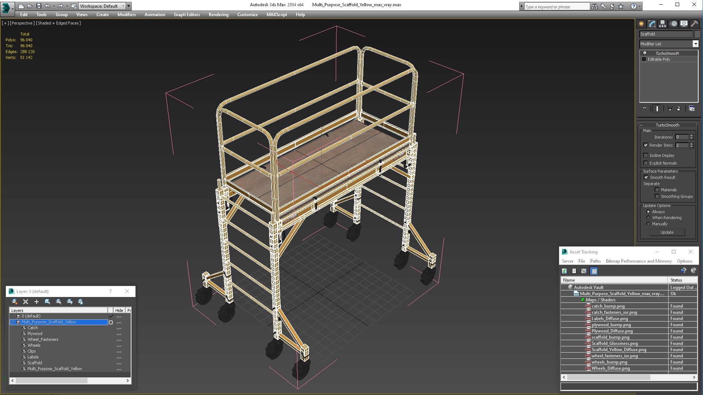Open the Modifiers menu
This screenshot has height=395, width=703.
127,15
